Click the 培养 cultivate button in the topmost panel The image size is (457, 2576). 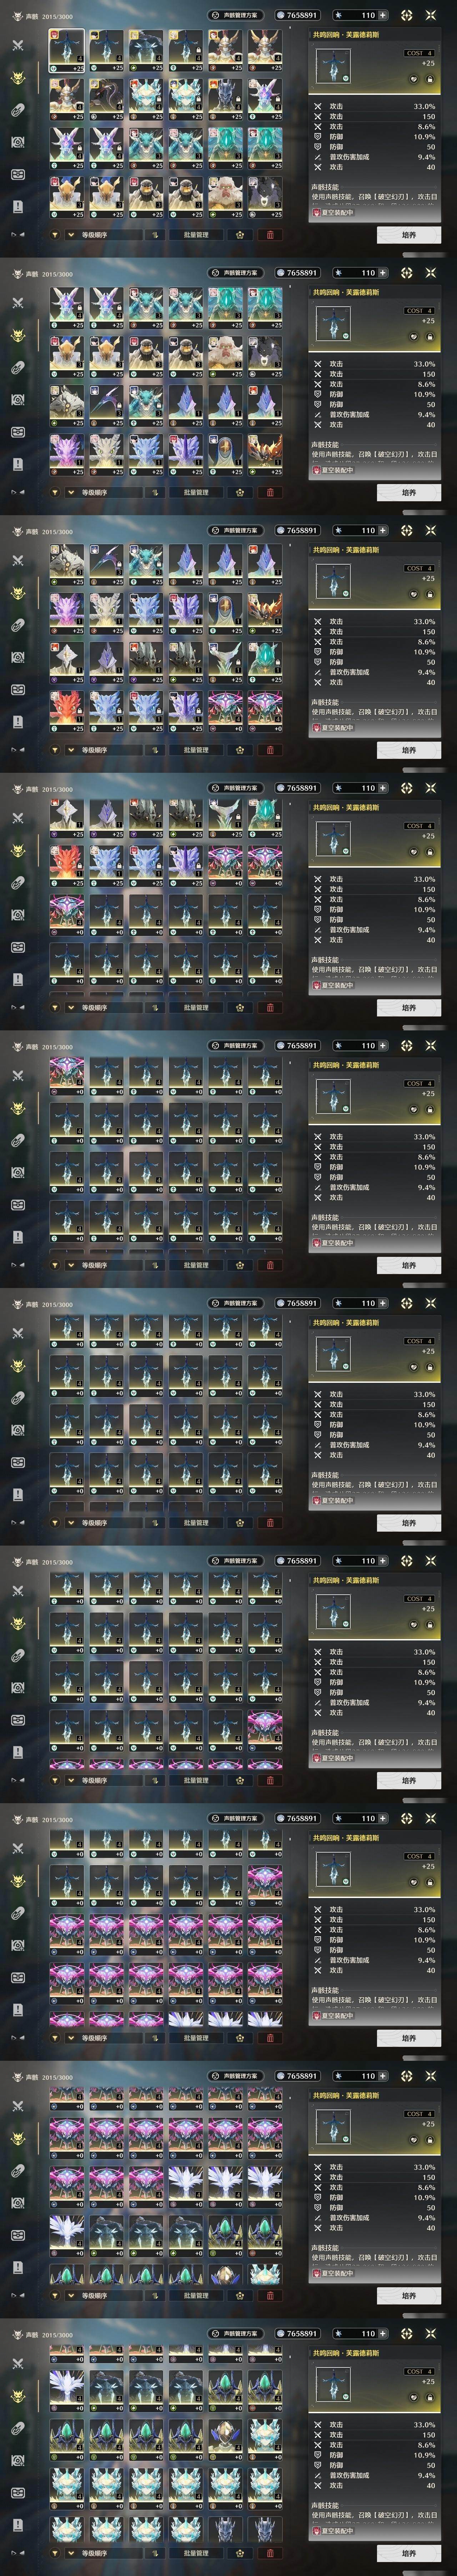pos(409,235)
